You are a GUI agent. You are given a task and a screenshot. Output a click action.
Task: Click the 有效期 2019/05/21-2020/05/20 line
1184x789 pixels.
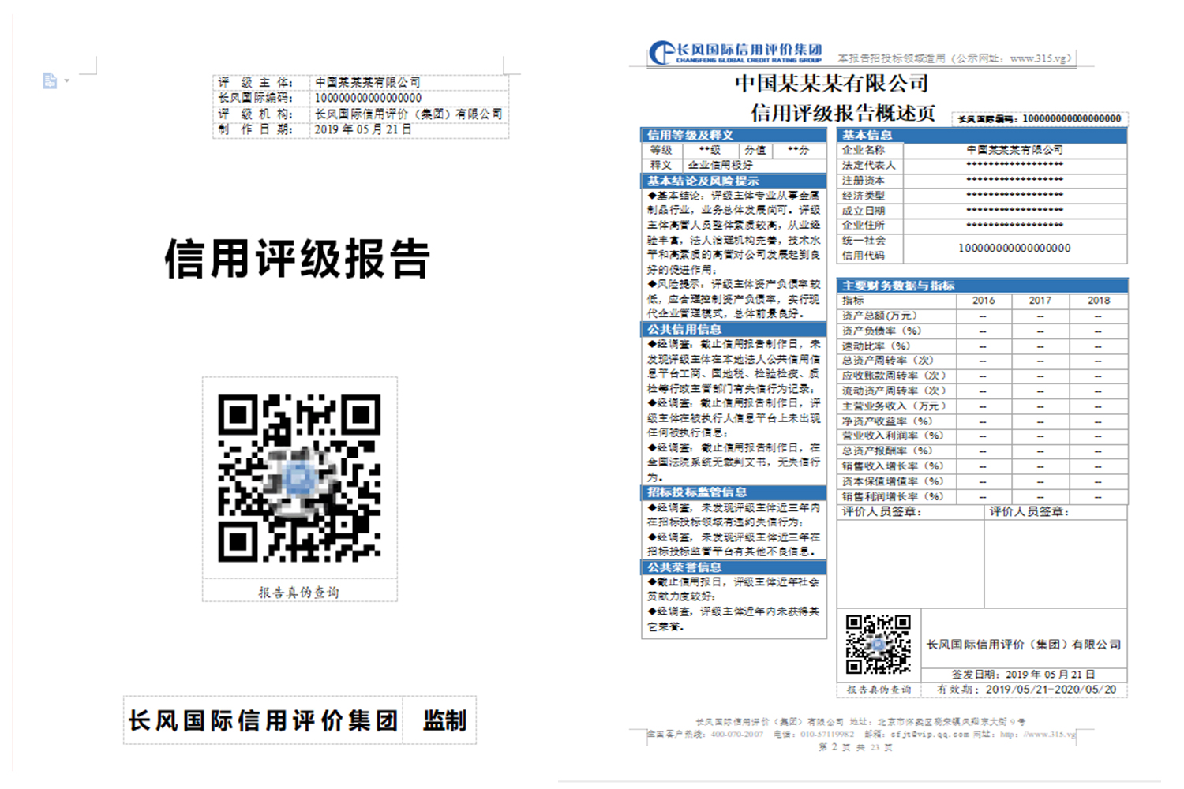pyautogui.click(x=1026, y=690)
